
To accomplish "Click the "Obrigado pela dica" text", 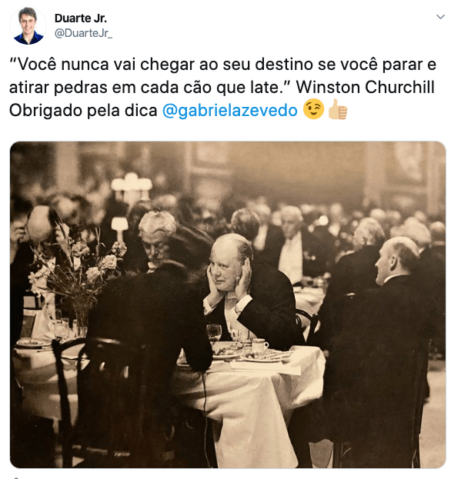I will click(83, 110).
